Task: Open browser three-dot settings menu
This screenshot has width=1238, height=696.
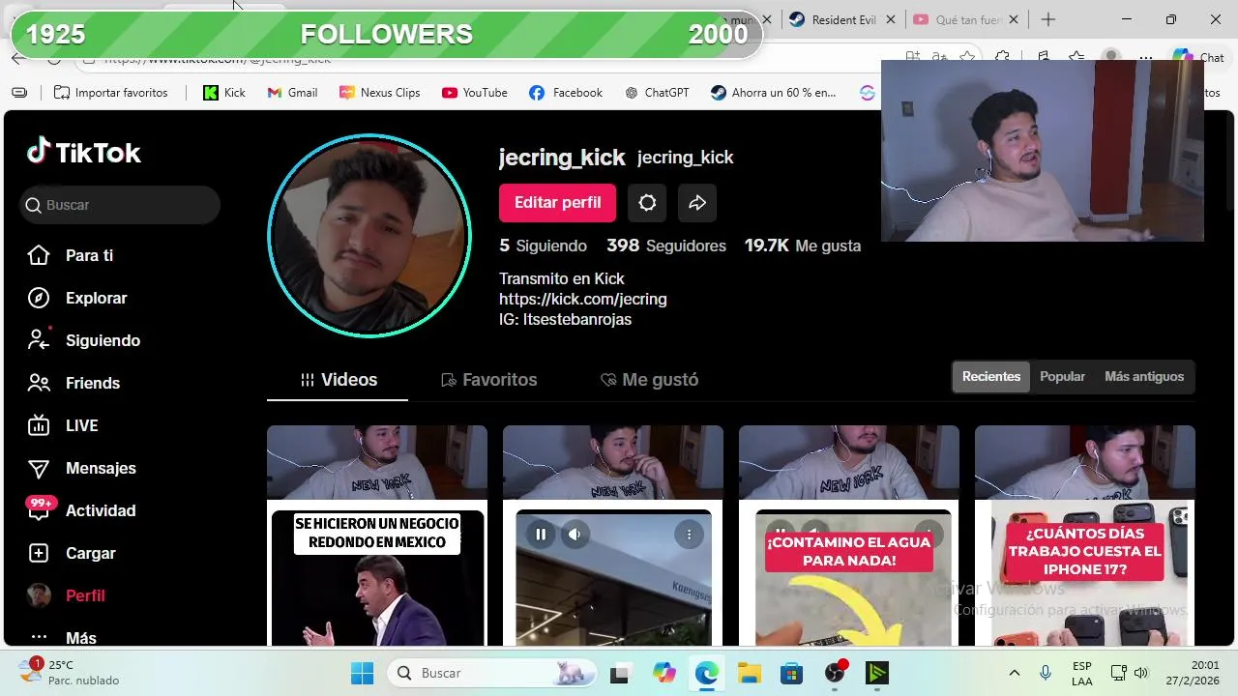Action: 1145,57
